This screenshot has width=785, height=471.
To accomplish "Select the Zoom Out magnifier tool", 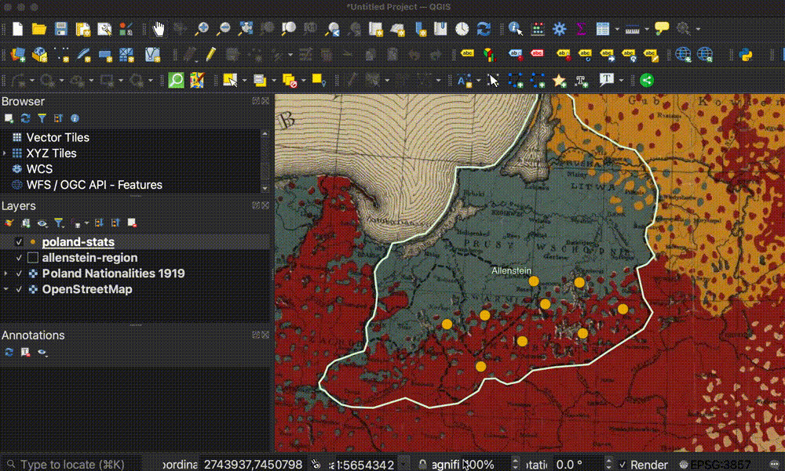I will click(x=223, y=29).
